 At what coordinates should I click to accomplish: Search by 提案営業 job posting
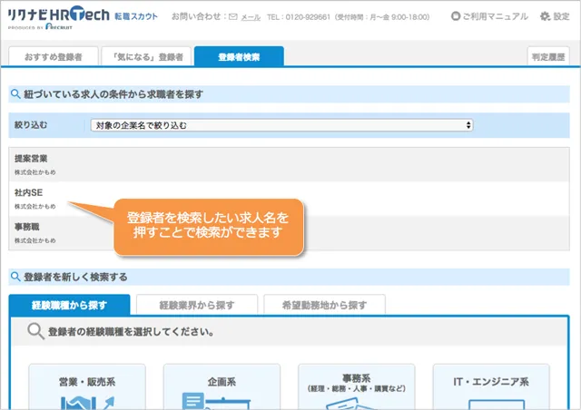(32, 159)
